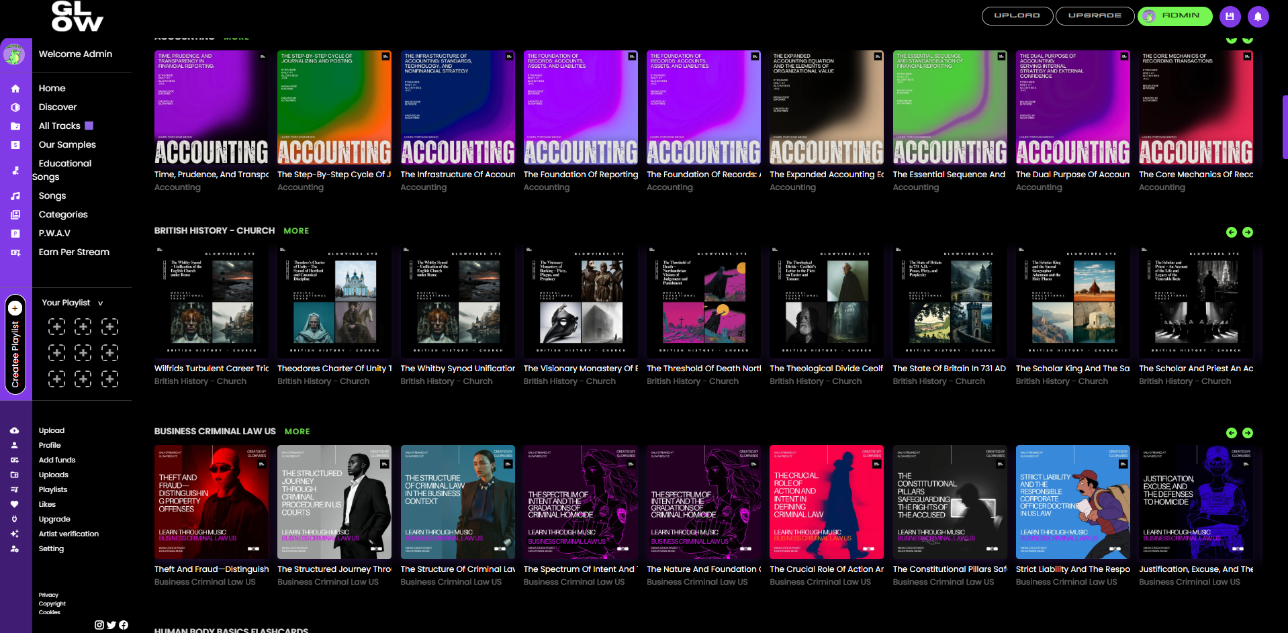This screenshot has height=633, width=1288.
Task: Open the Copyright link
Action: [x=52, y=604]
